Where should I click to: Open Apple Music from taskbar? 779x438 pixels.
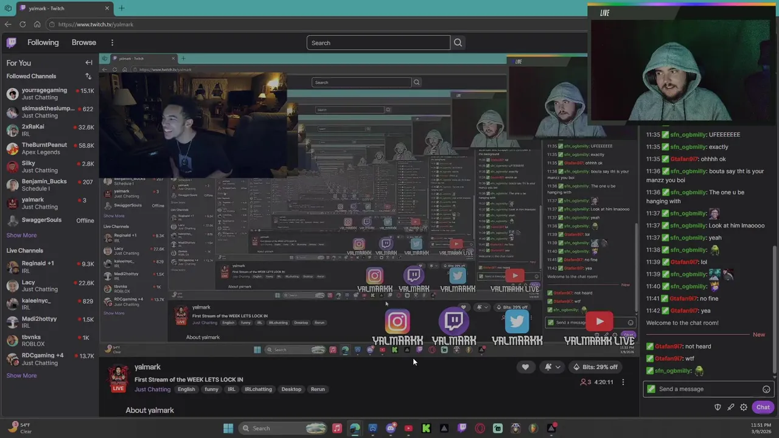[x=337, y=428]
